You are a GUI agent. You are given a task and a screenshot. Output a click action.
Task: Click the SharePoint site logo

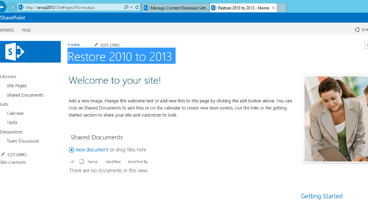pos(30,52)
